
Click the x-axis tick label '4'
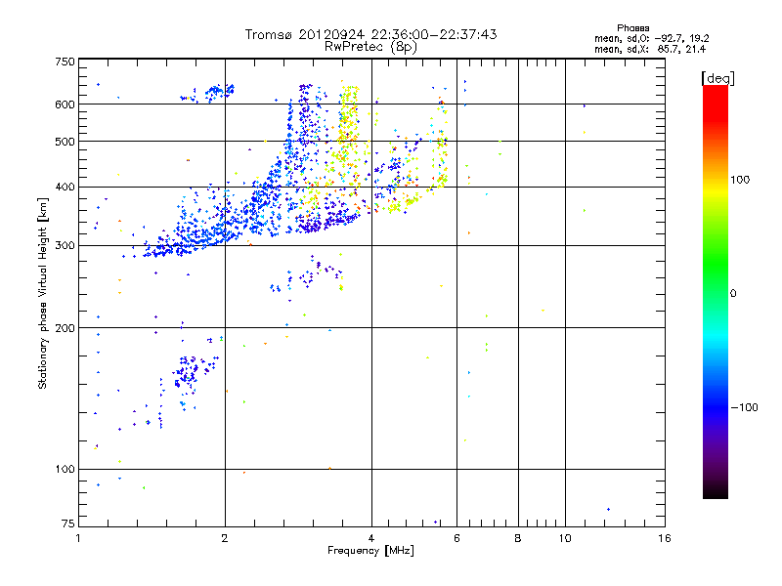[x=371, y=538]
